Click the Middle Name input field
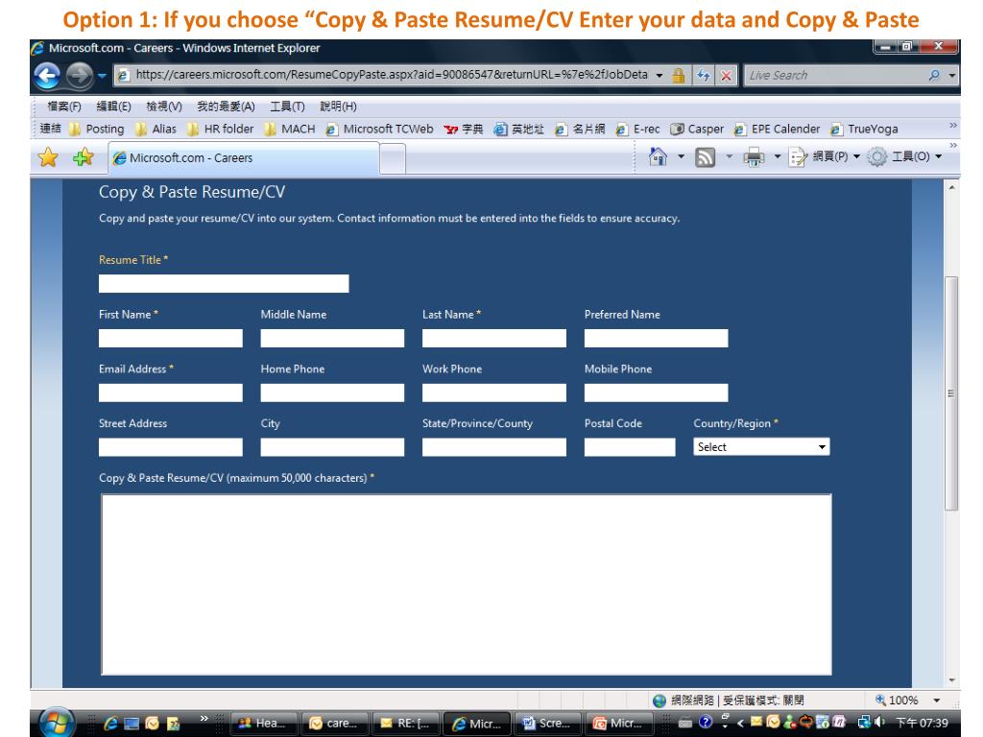 tap(332, 338)
